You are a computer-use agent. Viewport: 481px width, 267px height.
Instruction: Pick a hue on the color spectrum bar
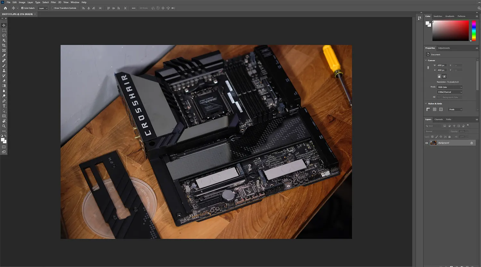(474, 30)
